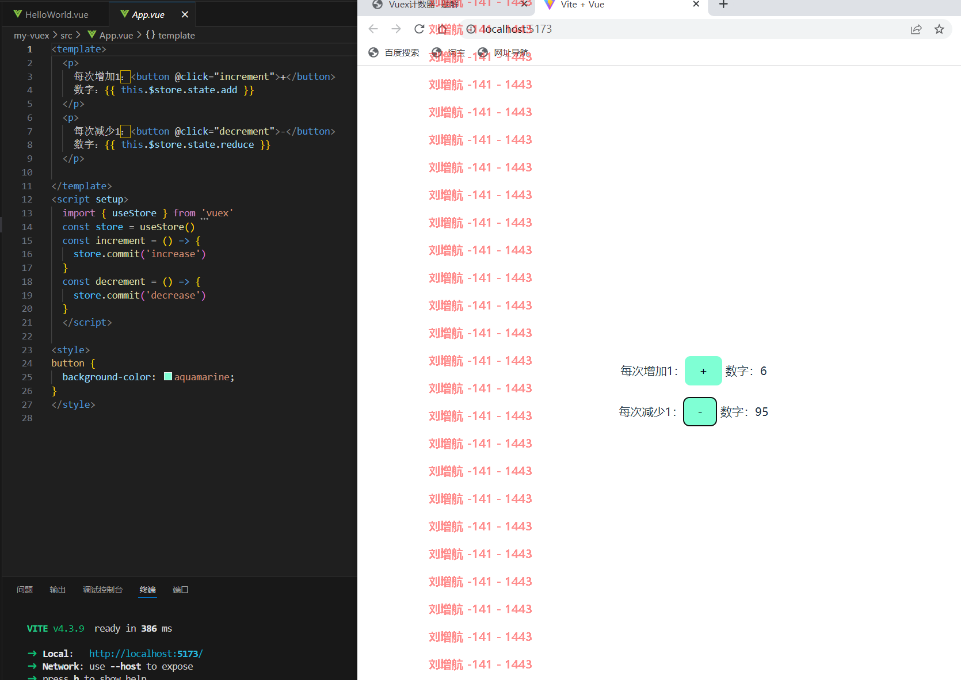Click the share page icon in address bar
Viewport: 961px width, 680px height.
pyautogui.click(x=916, y=29)
